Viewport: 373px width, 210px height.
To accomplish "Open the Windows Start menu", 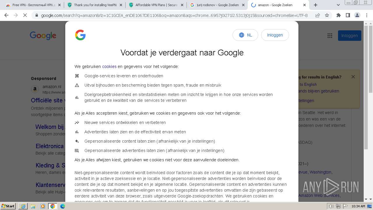I will click(x=8, y=206).
